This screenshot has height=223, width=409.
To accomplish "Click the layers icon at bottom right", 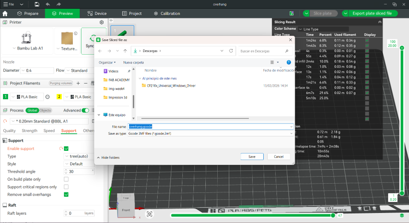I will coord(402,215).
